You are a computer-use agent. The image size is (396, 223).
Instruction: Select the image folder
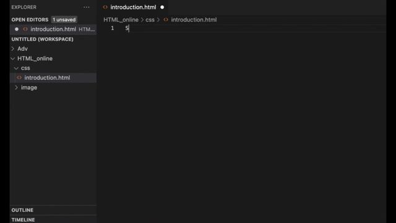[29, 87]
